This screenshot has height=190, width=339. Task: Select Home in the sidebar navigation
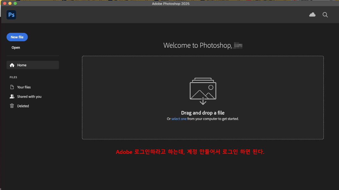coord(22,65)
